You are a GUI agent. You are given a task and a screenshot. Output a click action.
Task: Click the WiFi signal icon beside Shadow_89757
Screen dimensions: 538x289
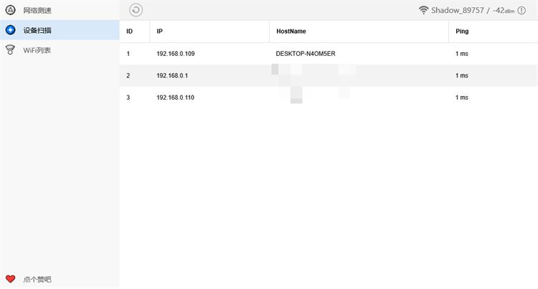coord(423,10)
